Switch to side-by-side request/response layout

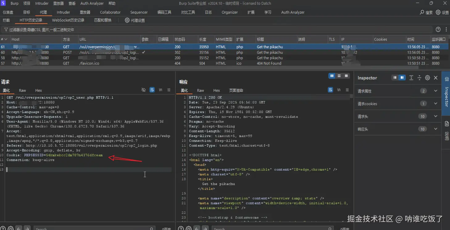coord(332,76)
